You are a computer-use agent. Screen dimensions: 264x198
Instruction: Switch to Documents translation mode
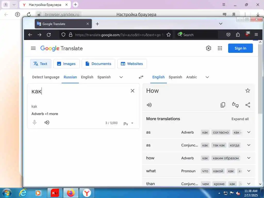pos(98,64)
